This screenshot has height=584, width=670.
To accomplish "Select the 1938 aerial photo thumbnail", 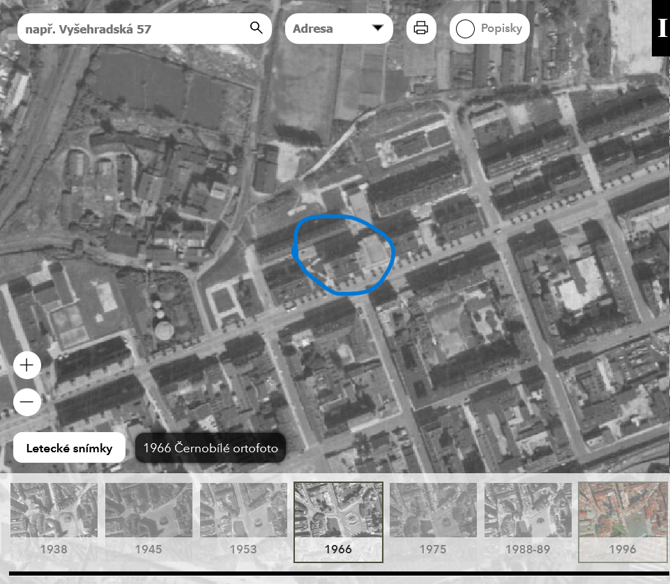I will click(x=54, y=522).
